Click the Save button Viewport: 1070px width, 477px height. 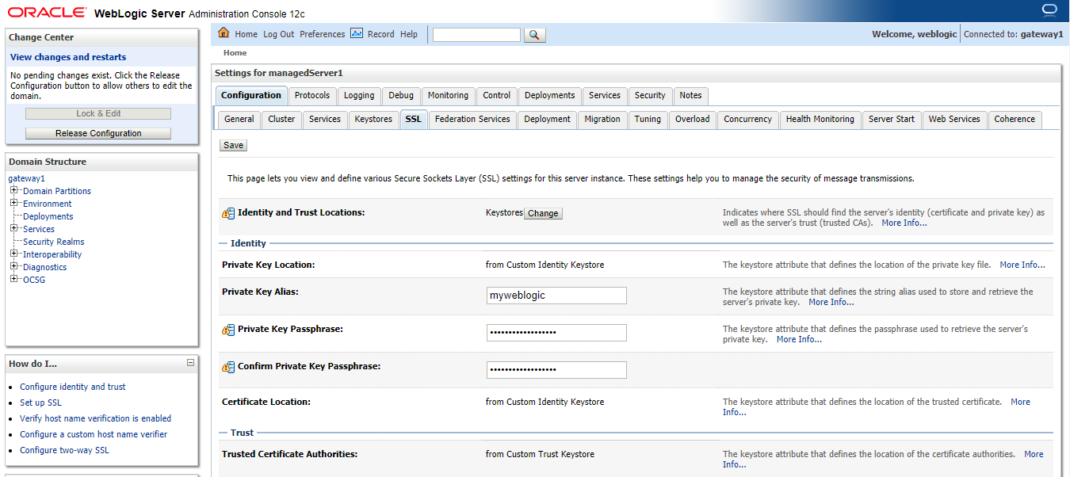click(x=233, y=145)
